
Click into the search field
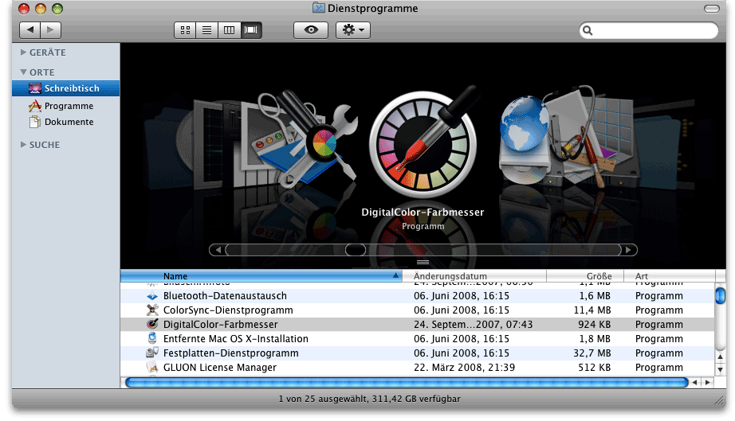coord(649,30)
